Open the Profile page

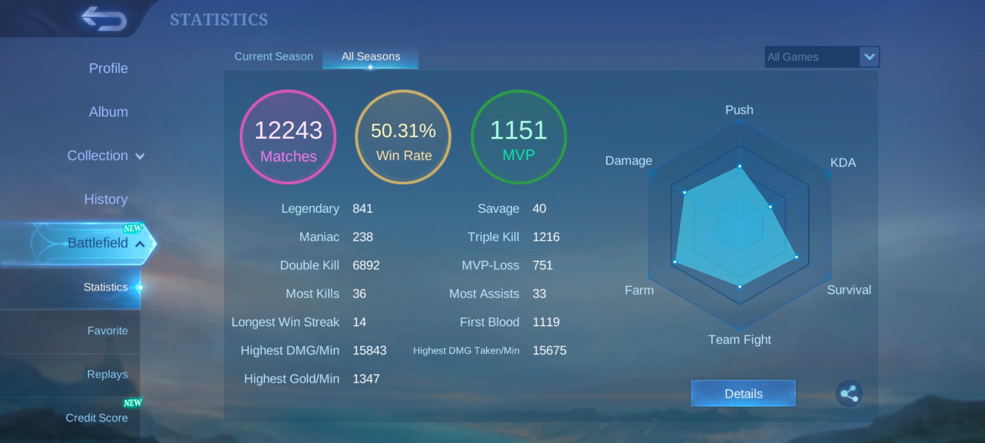coord(108,69)
